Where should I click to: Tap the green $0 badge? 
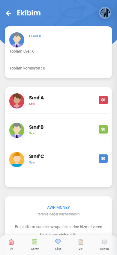coord(103,129)
